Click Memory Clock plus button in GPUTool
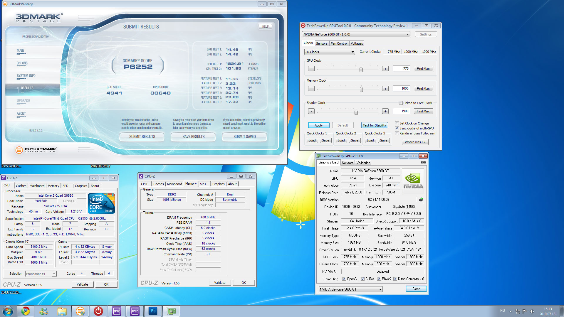The width and height of the screenshot is (564, 317). pos(385,89)
